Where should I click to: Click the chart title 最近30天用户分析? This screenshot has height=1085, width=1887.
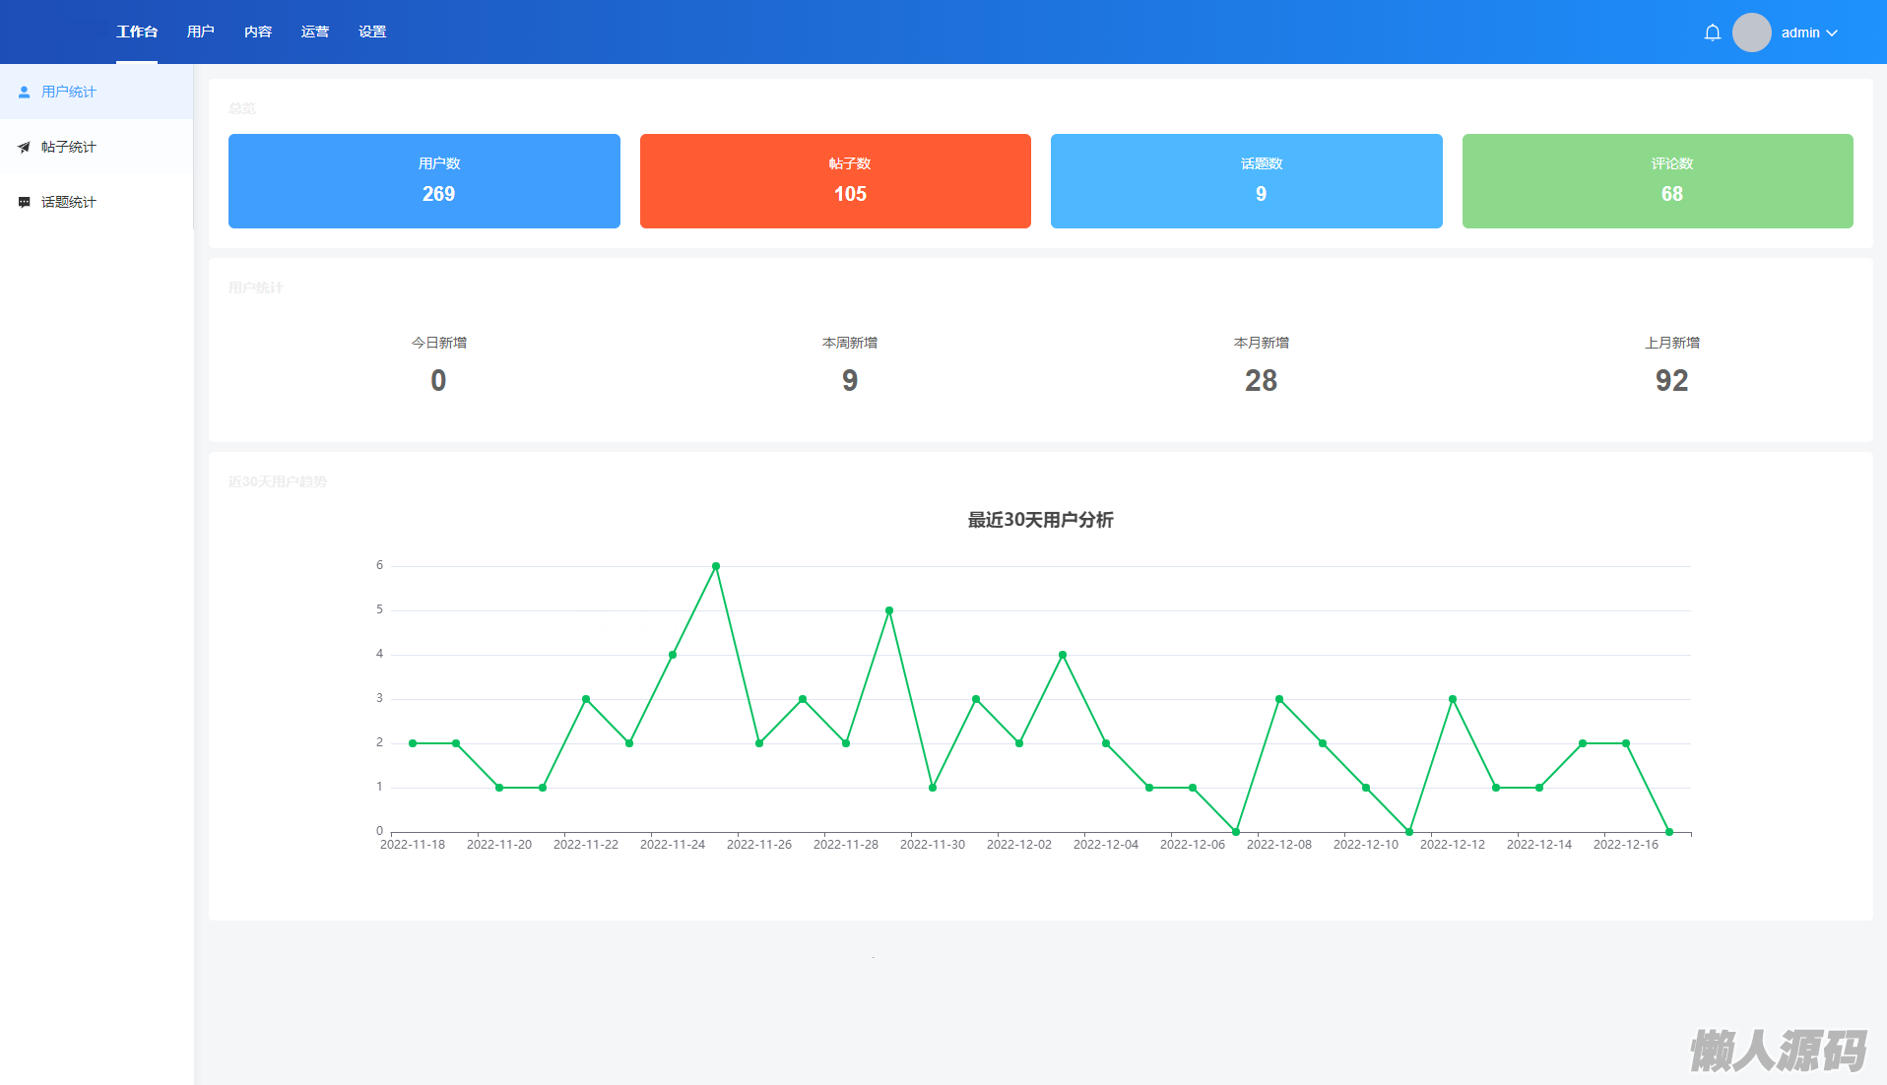1040,520
